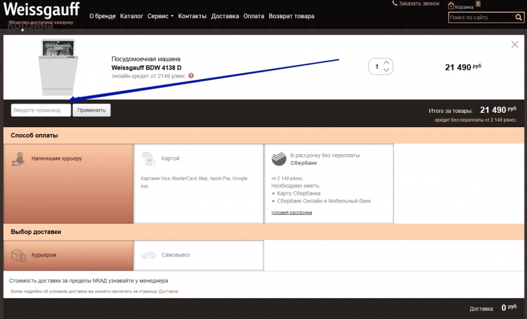The width and height of the screenshot is (527, 319).
Task: Click the dishwasher product thumbnail
Action: [x=58, y=67]
